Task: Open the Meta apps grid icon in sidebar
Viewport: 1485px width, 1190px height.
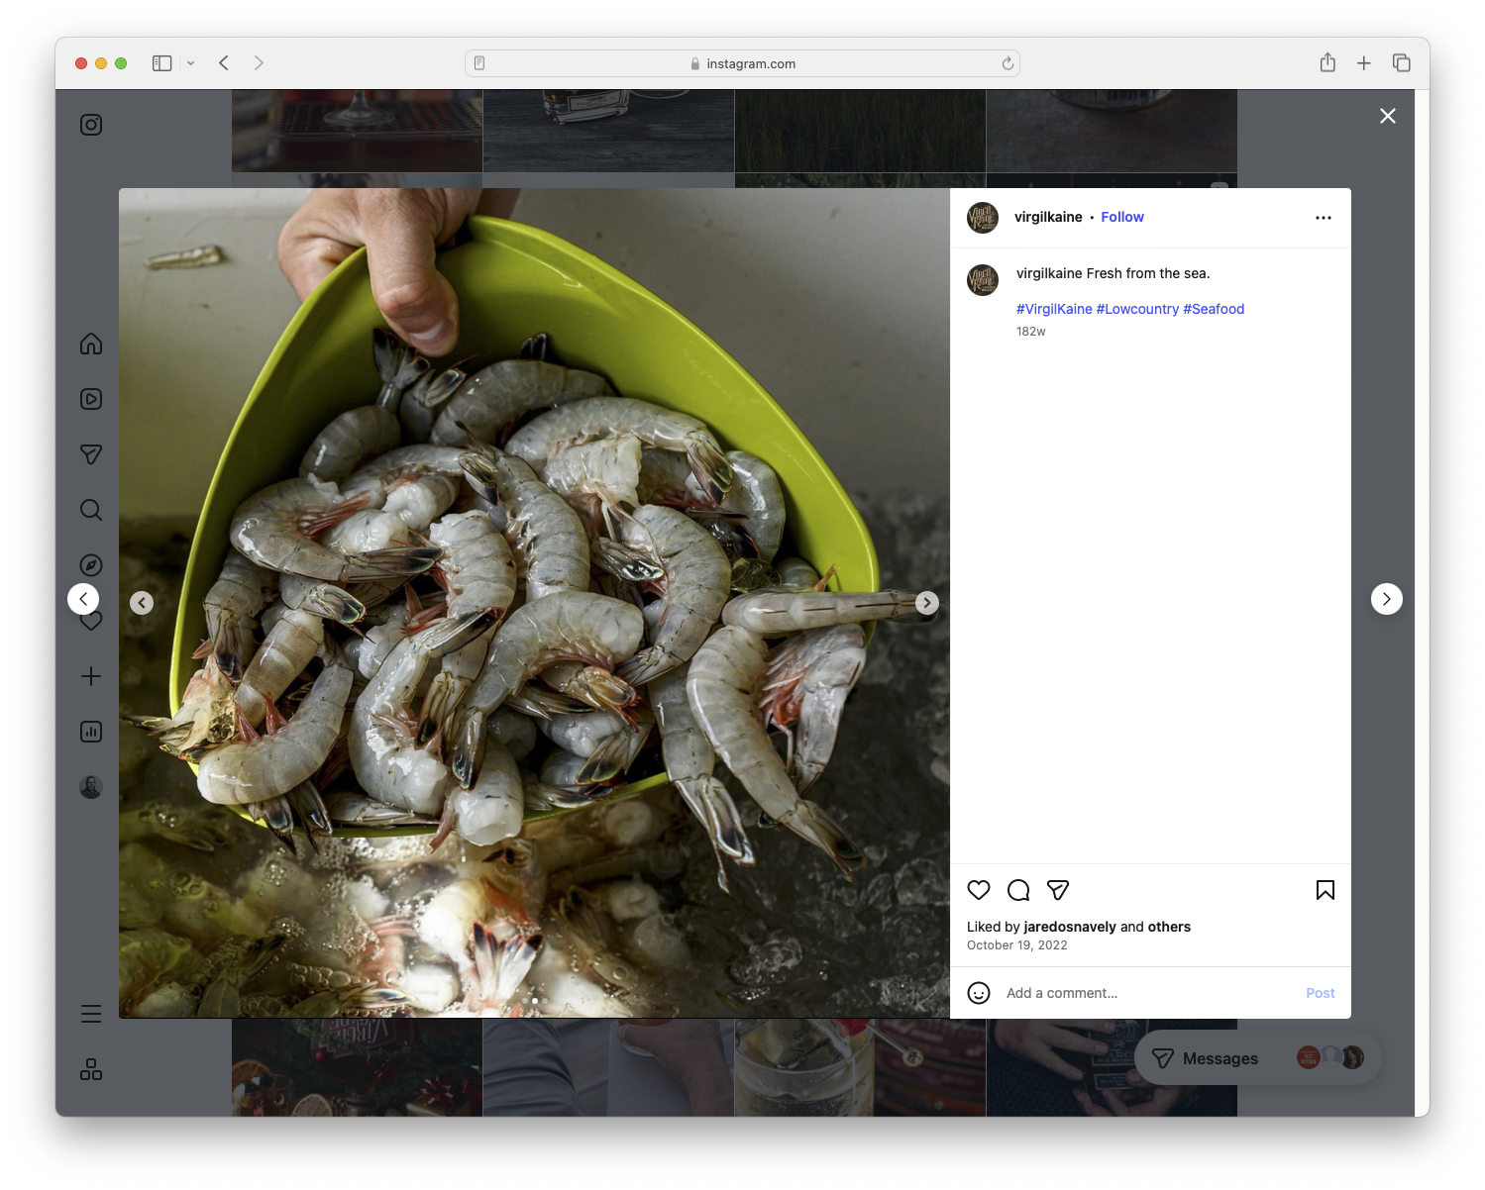Action: click(91, 1069)
